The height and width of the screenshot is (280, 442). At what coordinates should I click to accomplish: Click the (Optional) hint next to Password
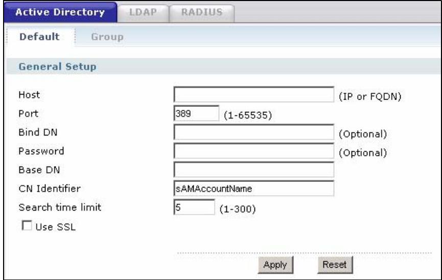click(363, 153)
